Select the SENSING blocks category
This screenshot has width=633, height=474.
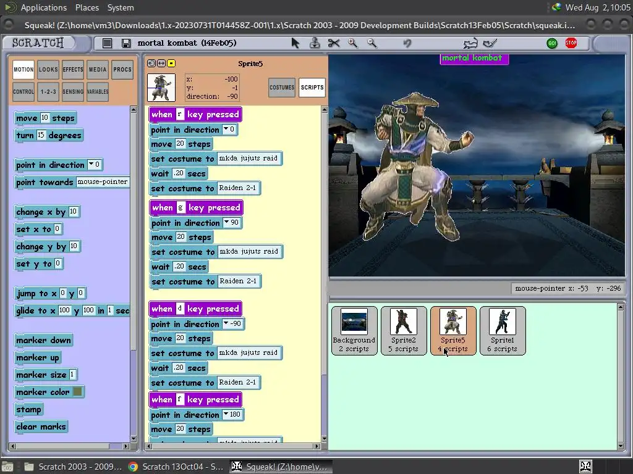73,91
